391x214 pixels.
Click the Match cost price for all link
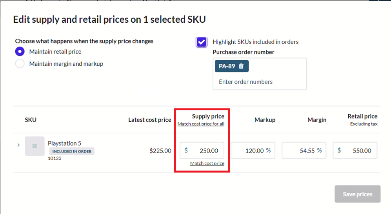coord(201,124)
